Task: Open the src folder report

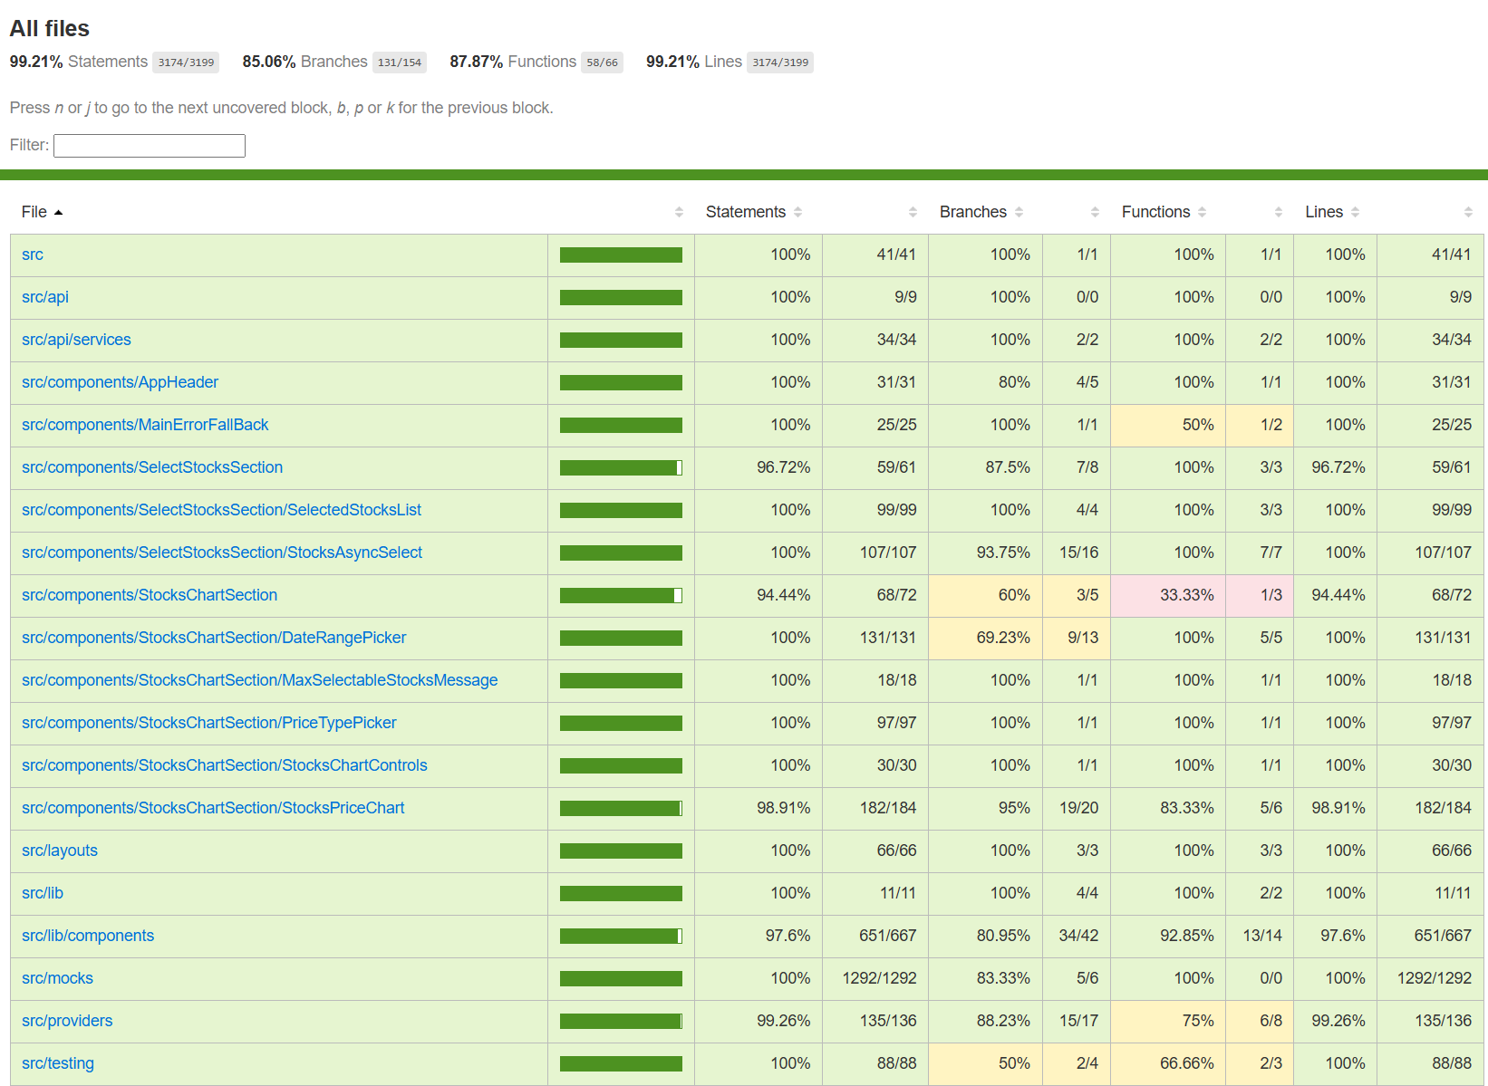Action: coord(33,255)
